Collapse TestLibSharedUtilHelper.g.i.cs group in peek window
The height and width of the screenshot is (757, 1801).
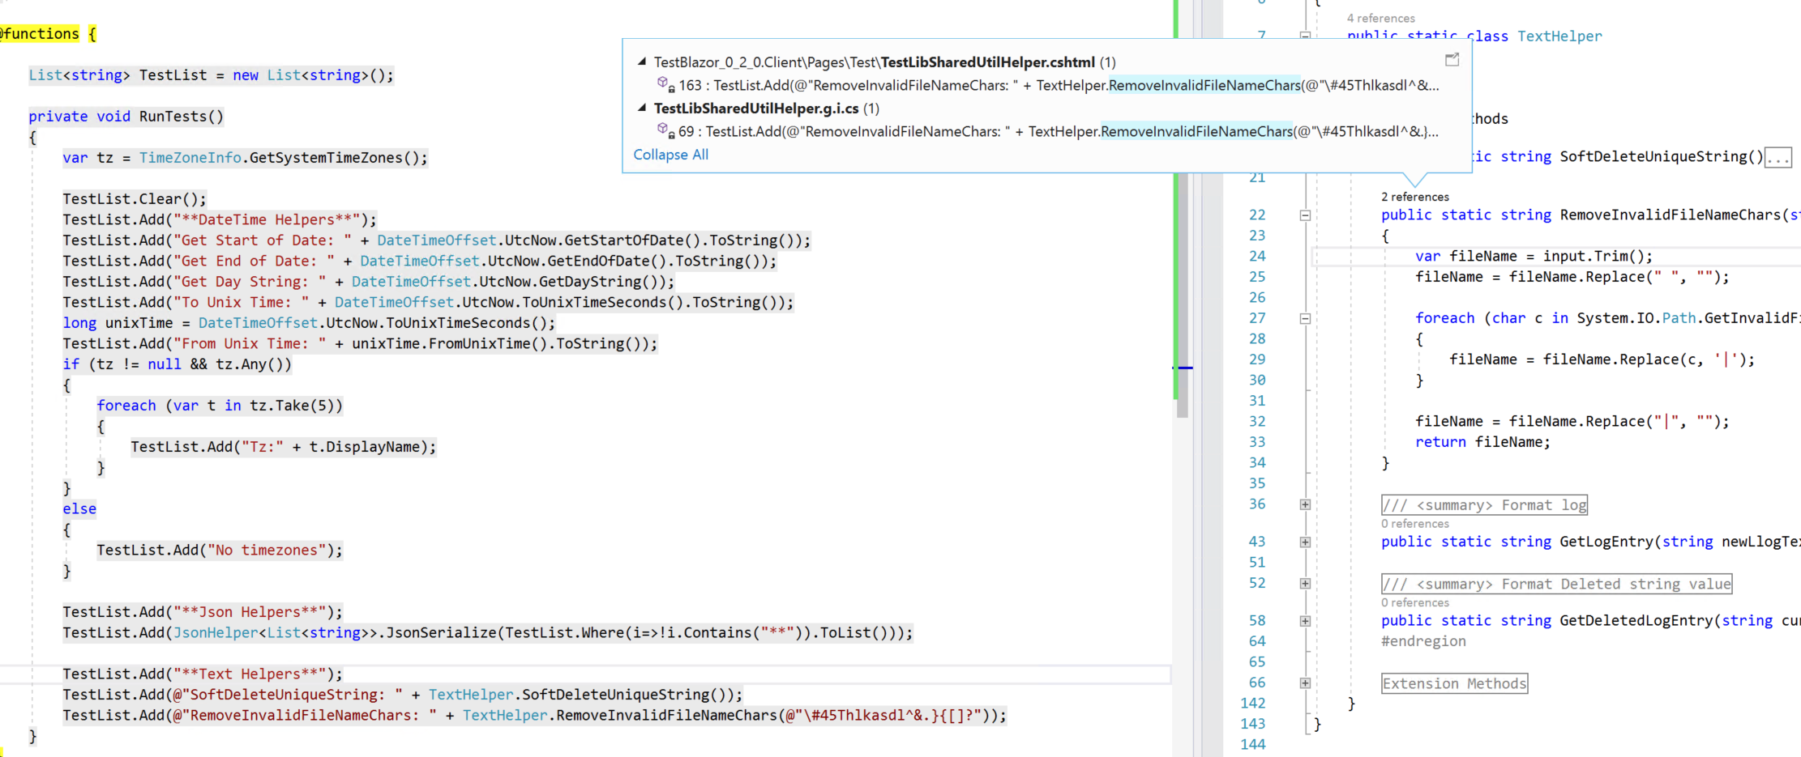pos(640,108)
